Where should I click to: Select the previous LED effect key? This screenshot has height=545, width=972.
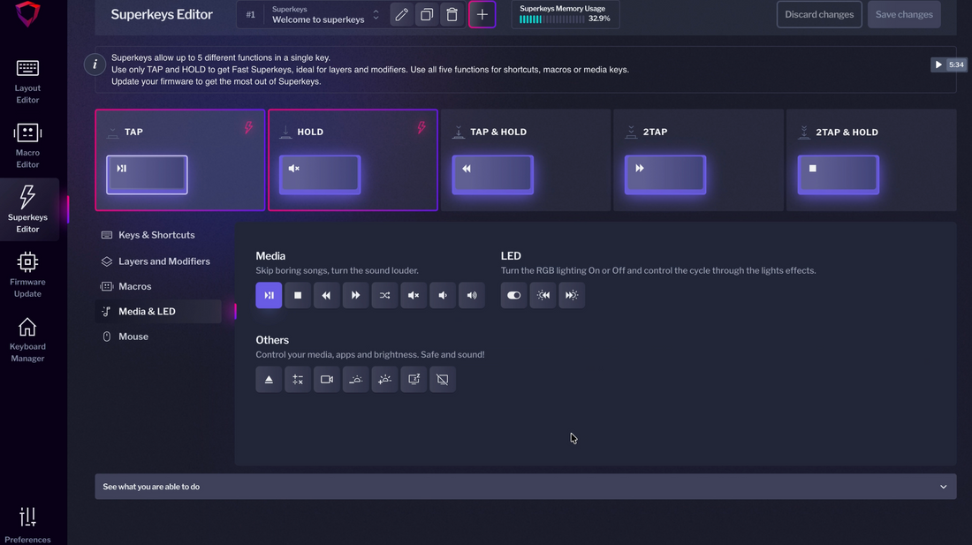point(543,295)
